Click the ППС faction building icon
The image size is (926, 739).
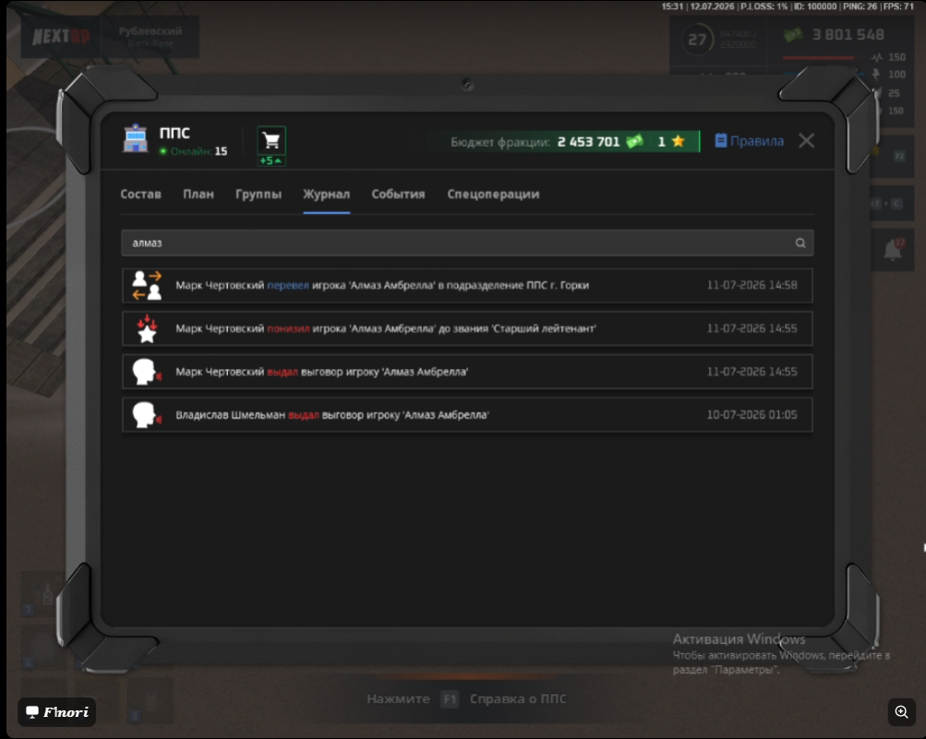[x=135, y=138]
